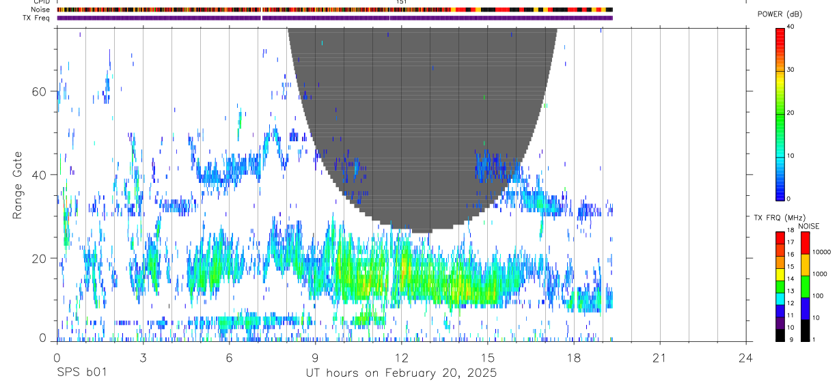
Task: Click the 15 tick on the UT hours axis
Action: pyautogui.click(x=487, y=357)
